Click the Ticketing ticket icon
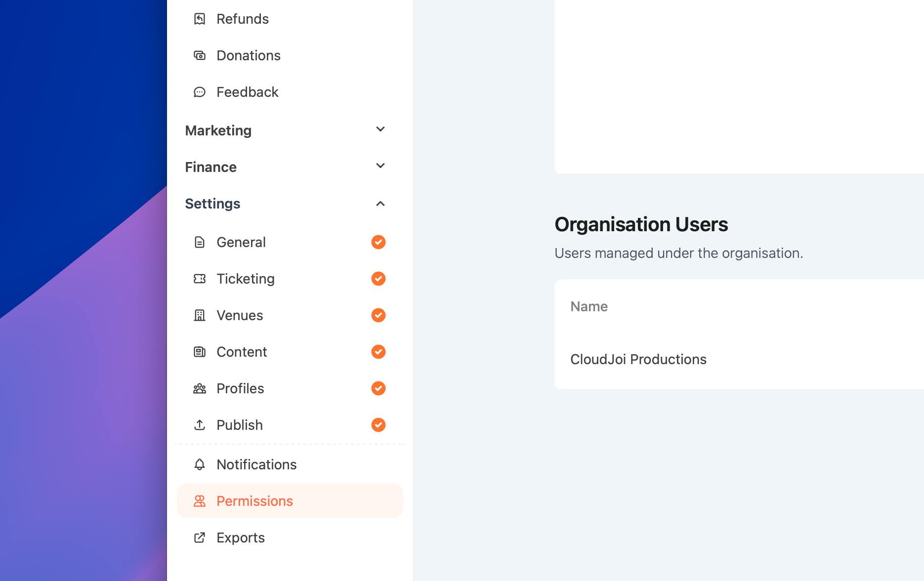This screenshot has height=581, width=924. point(200,279)
